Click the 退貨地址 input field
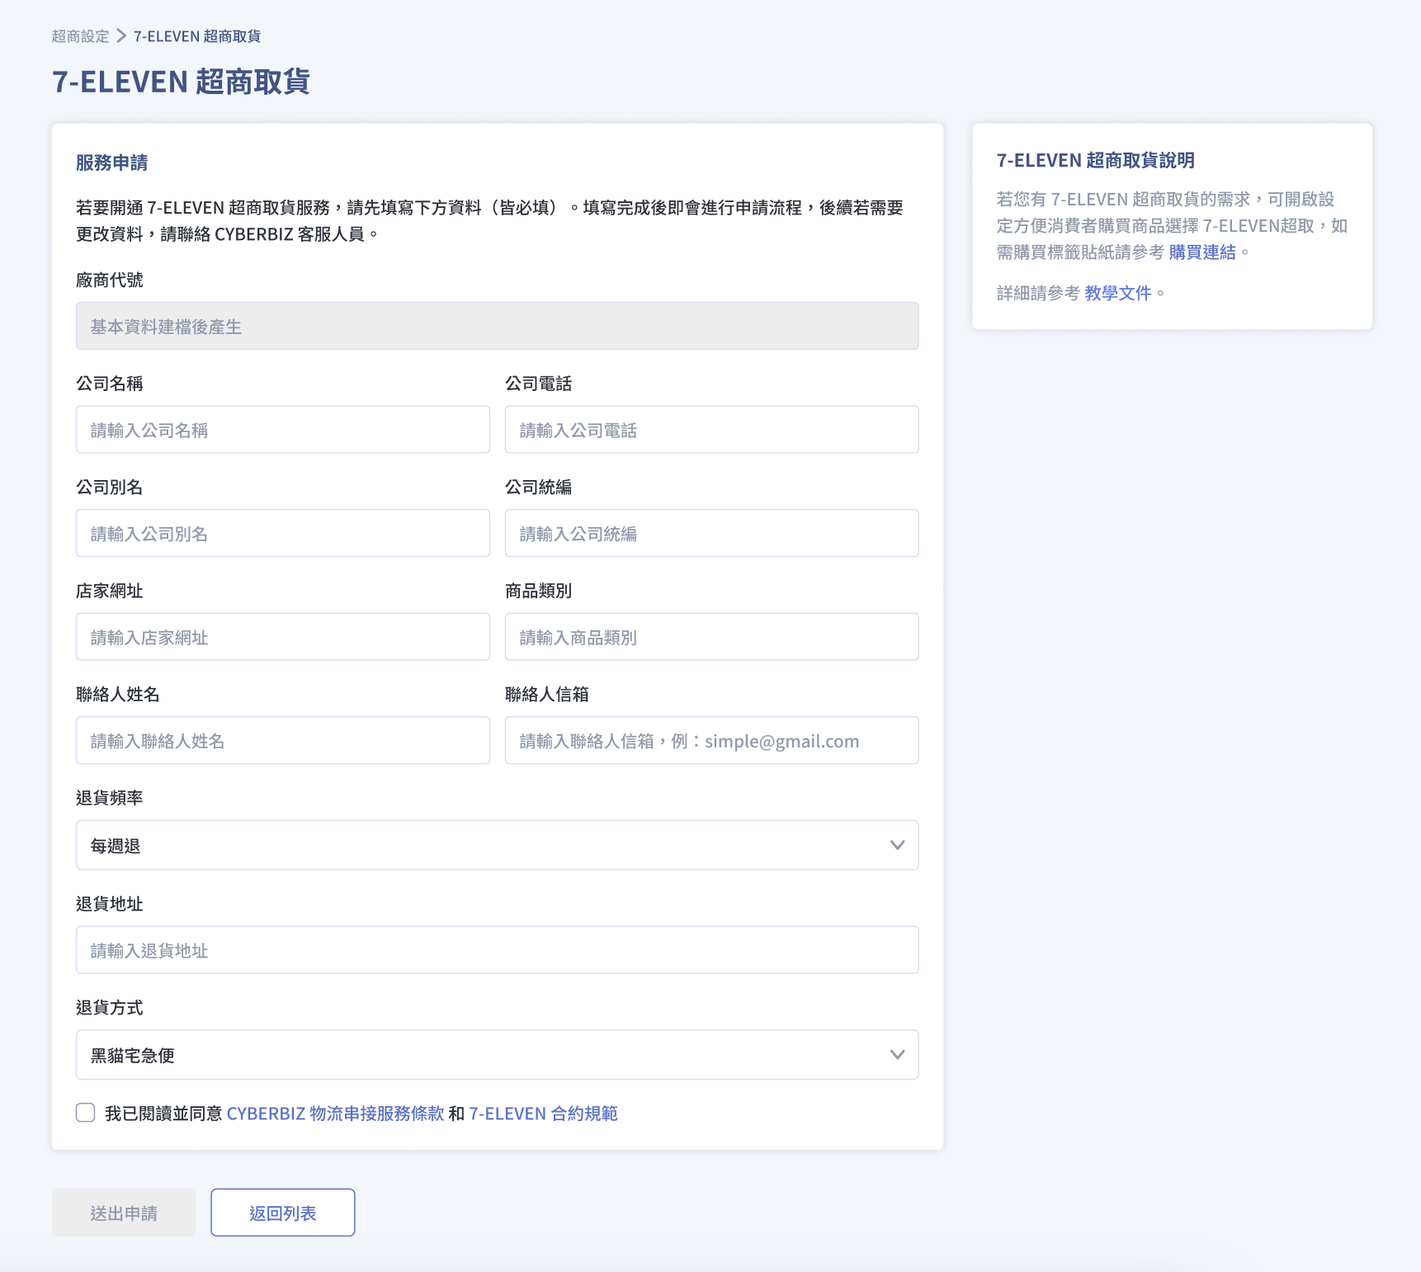Screen dimensions: 1421x1272 point(496,950)
